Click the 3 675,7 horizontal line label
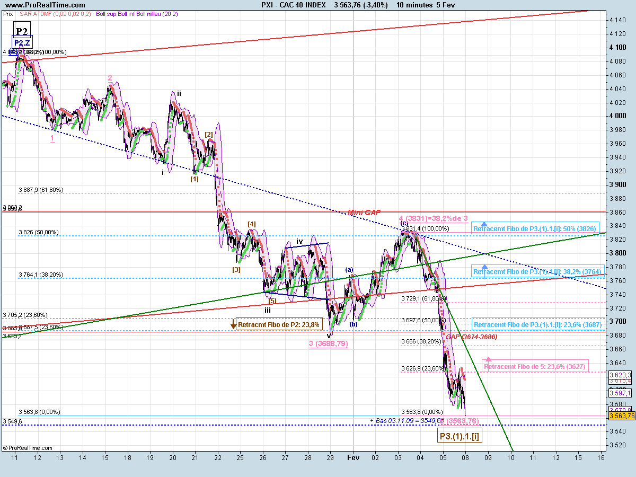 pos(12,335)
